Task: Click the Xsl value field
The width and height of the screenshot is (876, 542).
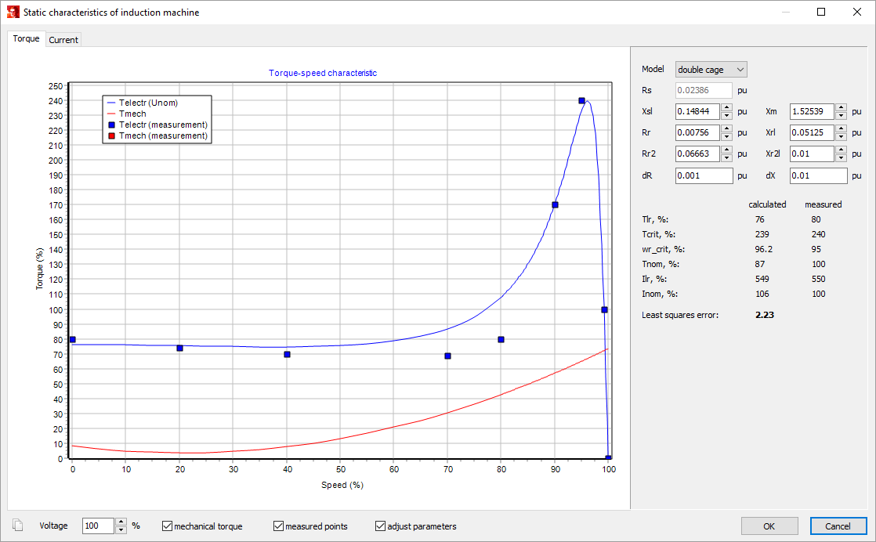Action: [697, 111]
